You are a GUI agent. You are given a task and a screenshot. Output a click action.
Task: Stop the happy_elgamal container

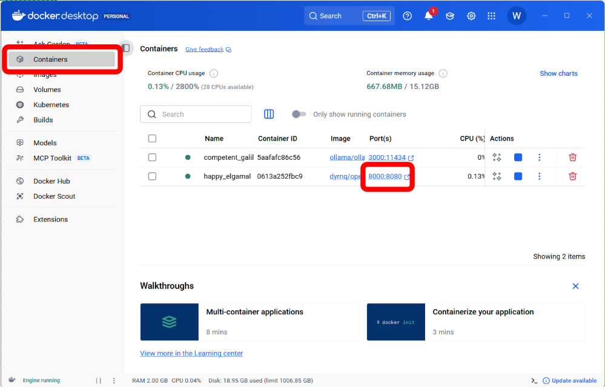tap(518, 176)
